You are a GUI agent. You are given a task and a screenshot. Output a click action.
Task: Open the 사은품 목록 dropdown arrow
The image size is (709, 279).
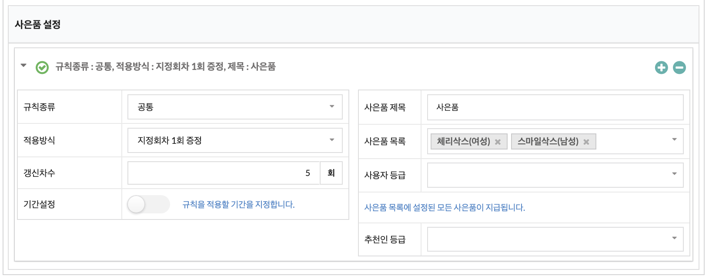click(674, 139)
